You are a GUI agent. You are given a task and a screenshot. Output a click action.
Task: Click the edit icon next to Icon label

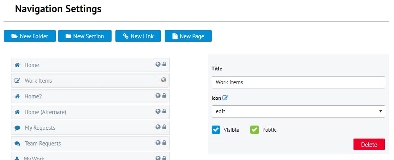(x=225, y=98)
